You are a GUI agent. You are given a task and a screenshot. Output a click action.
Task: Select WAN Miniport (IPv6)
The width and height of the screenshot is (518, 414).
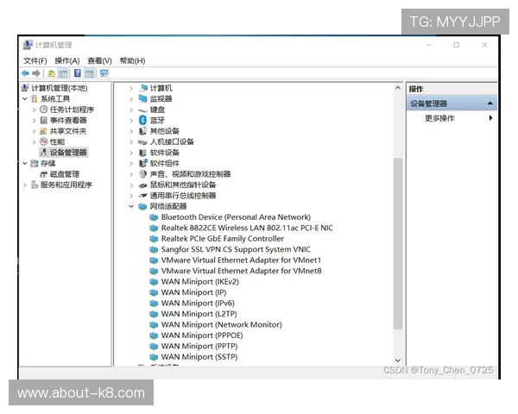point(198,303)
